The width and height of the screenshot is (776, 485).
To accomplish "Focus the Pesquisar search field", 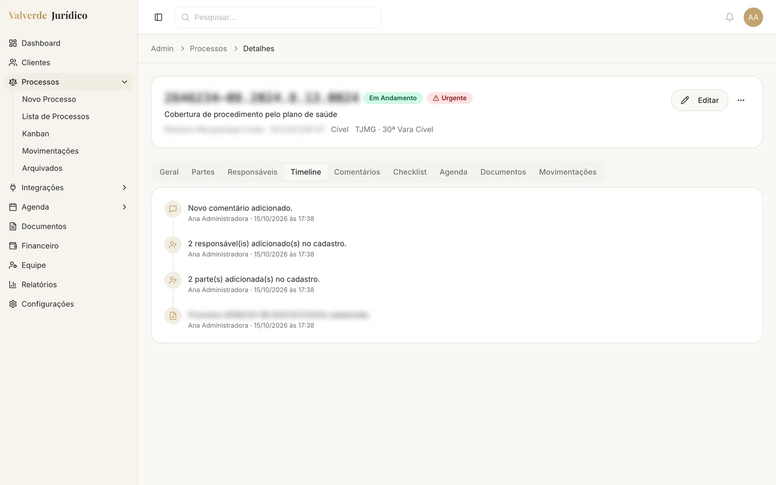I will [278, 17].
